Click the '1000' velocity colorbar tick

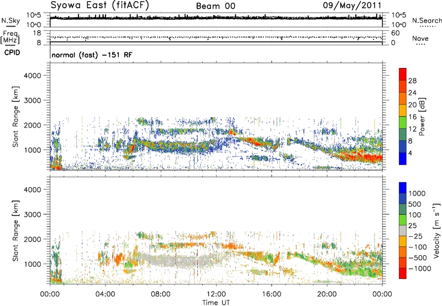(417, 193)
